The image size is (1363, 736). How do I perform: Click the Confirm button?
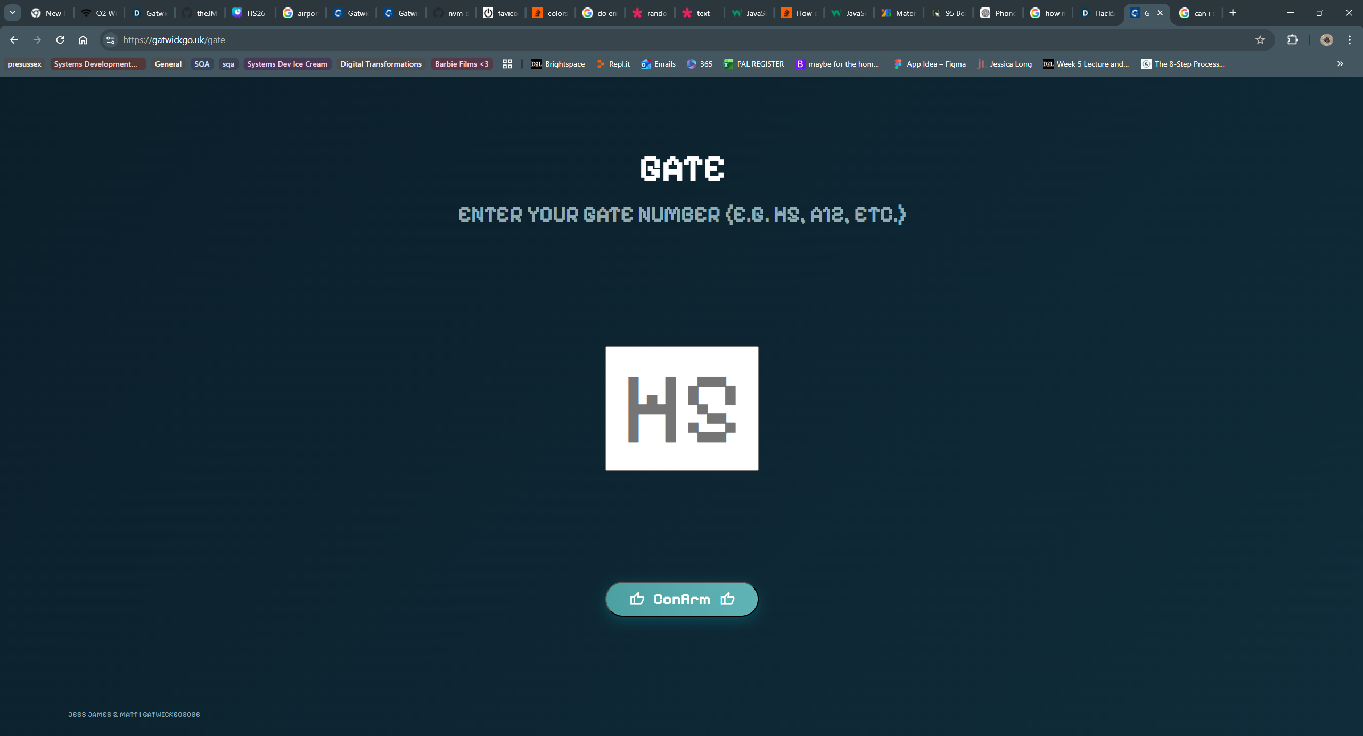(x=681, y=599)
